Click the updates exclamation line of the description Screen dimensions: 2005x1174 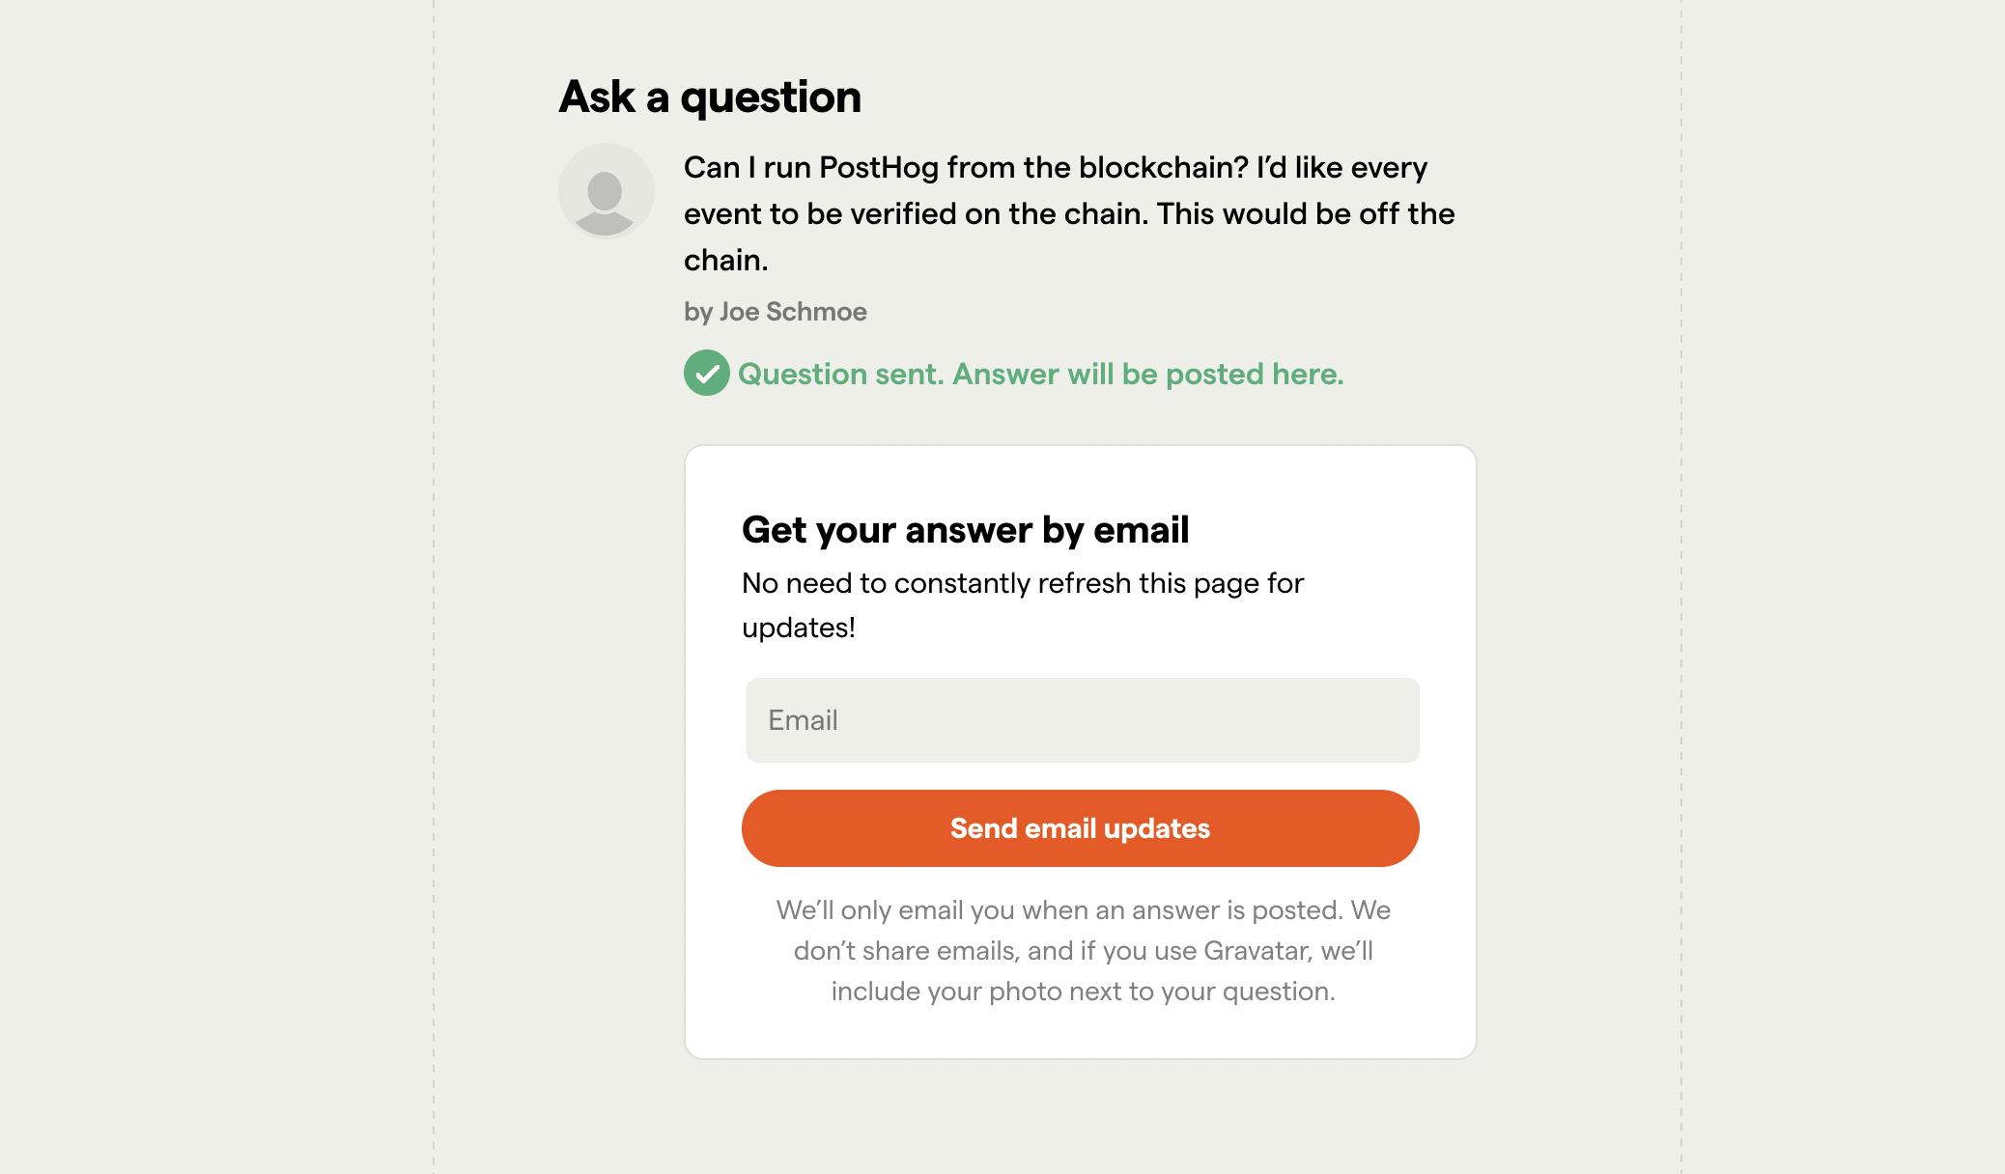798,627
